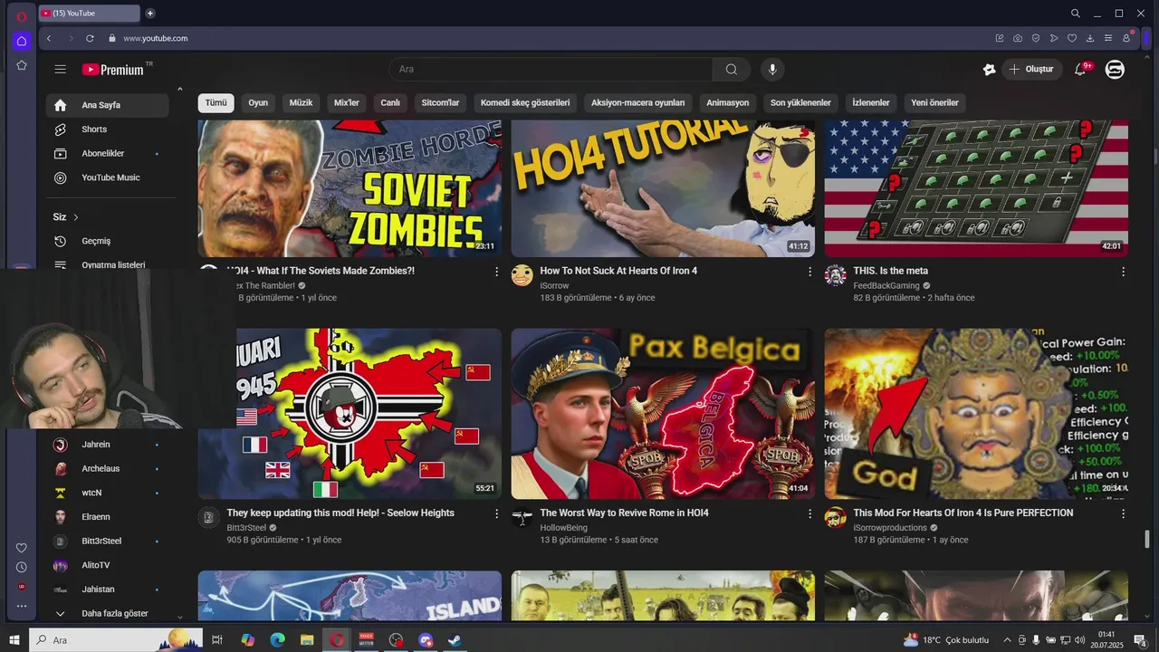Open 'YouTube Music' in the sidebar
Viewport: 1159px width, 652px height.
tap(108, 177)
